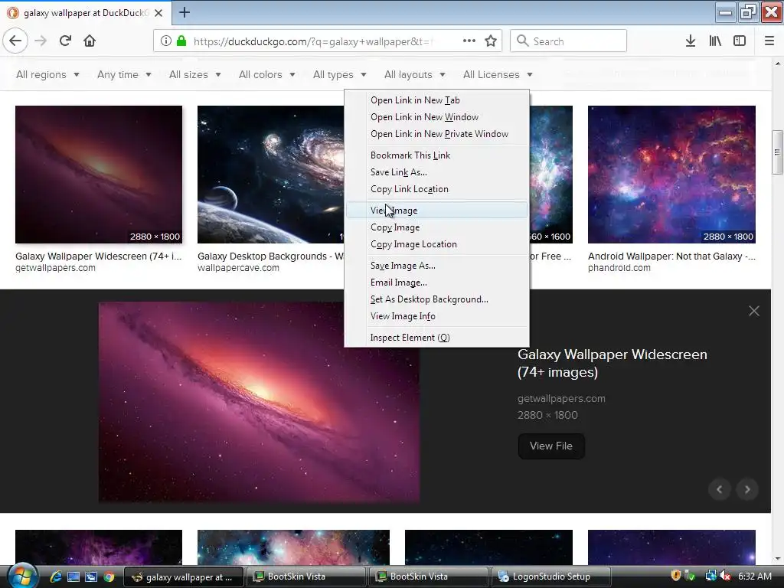Click the Firefox Search input box
Viewport: 784px width, 588px height.
coord(568,41)
